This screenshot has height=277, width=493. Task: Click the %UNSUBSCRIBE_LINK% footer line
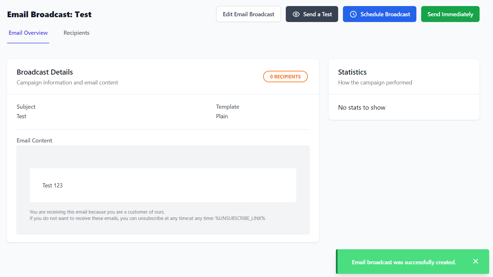tap(148, 218)
